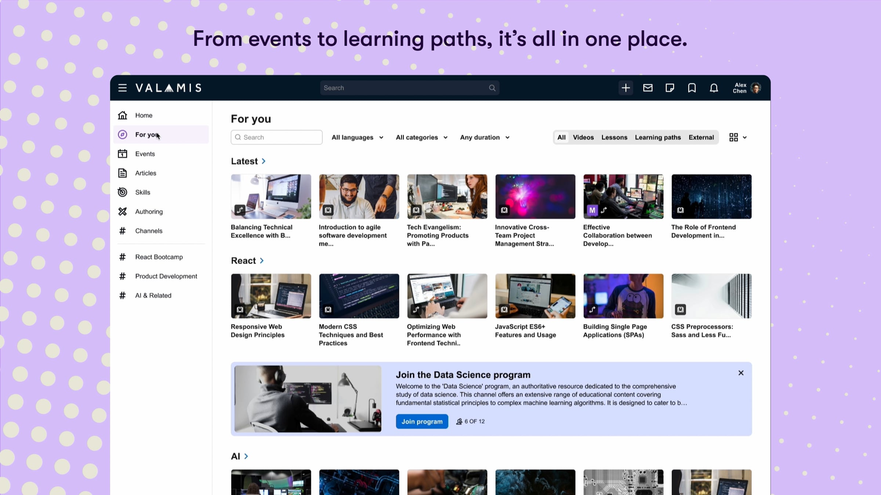Open Events in the sidebar
This screenshot has width=881, height=495.
pyautogui.click(x=145, y=154)
